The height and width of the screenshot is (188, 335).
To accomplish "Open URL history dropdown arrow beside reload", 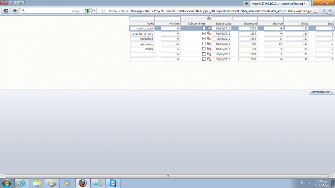I will click(x=99, y=11).
